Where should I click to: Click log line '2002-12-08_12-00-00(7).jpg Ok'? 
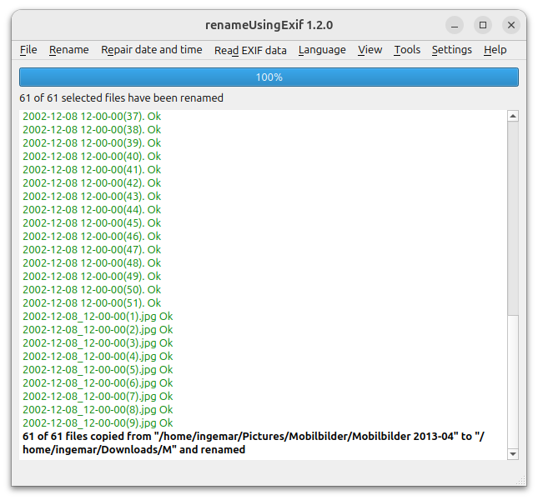(98, 397)
